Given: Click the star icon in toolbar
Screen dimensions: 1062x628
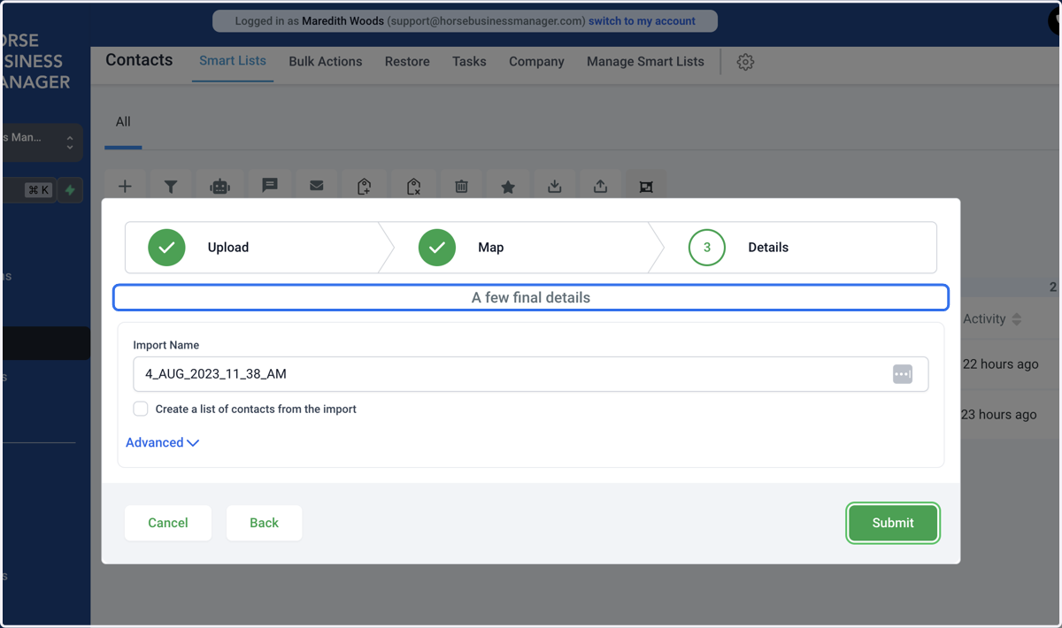Looking at the screenshot, I should click(508, 186).
